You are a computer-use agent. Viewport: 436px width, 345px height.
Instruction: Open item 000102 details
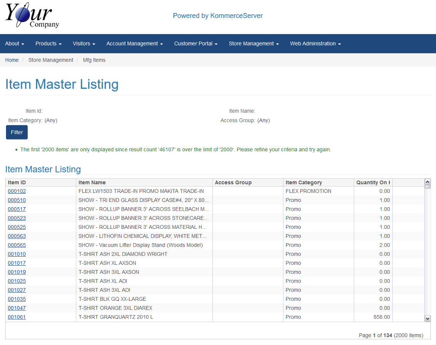click(x=17, y=191)
